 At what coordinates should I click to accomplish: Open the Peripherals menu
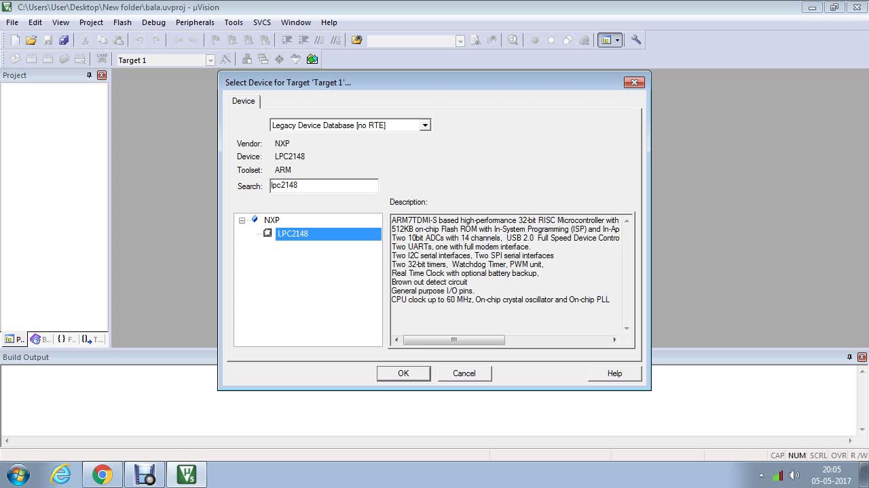(x=195, y=22)
